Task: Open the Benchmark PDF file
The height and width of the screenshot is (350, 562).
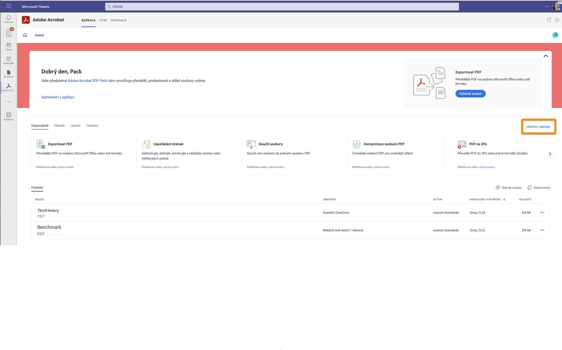Action: point(49,227)
